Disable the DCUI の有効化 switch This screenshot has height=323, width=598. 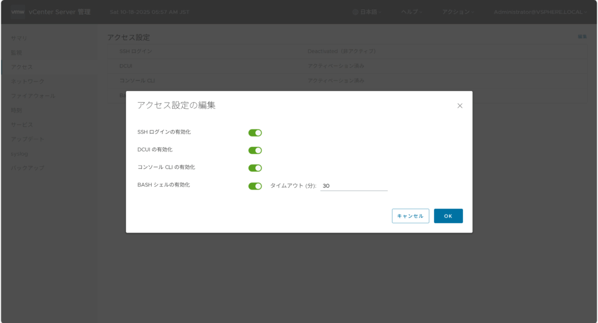tap(255, 150)
